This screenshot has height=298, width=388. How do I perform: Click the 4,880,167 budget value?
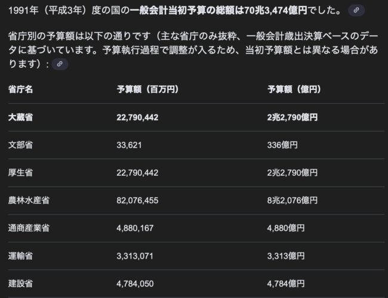point(135,228)
